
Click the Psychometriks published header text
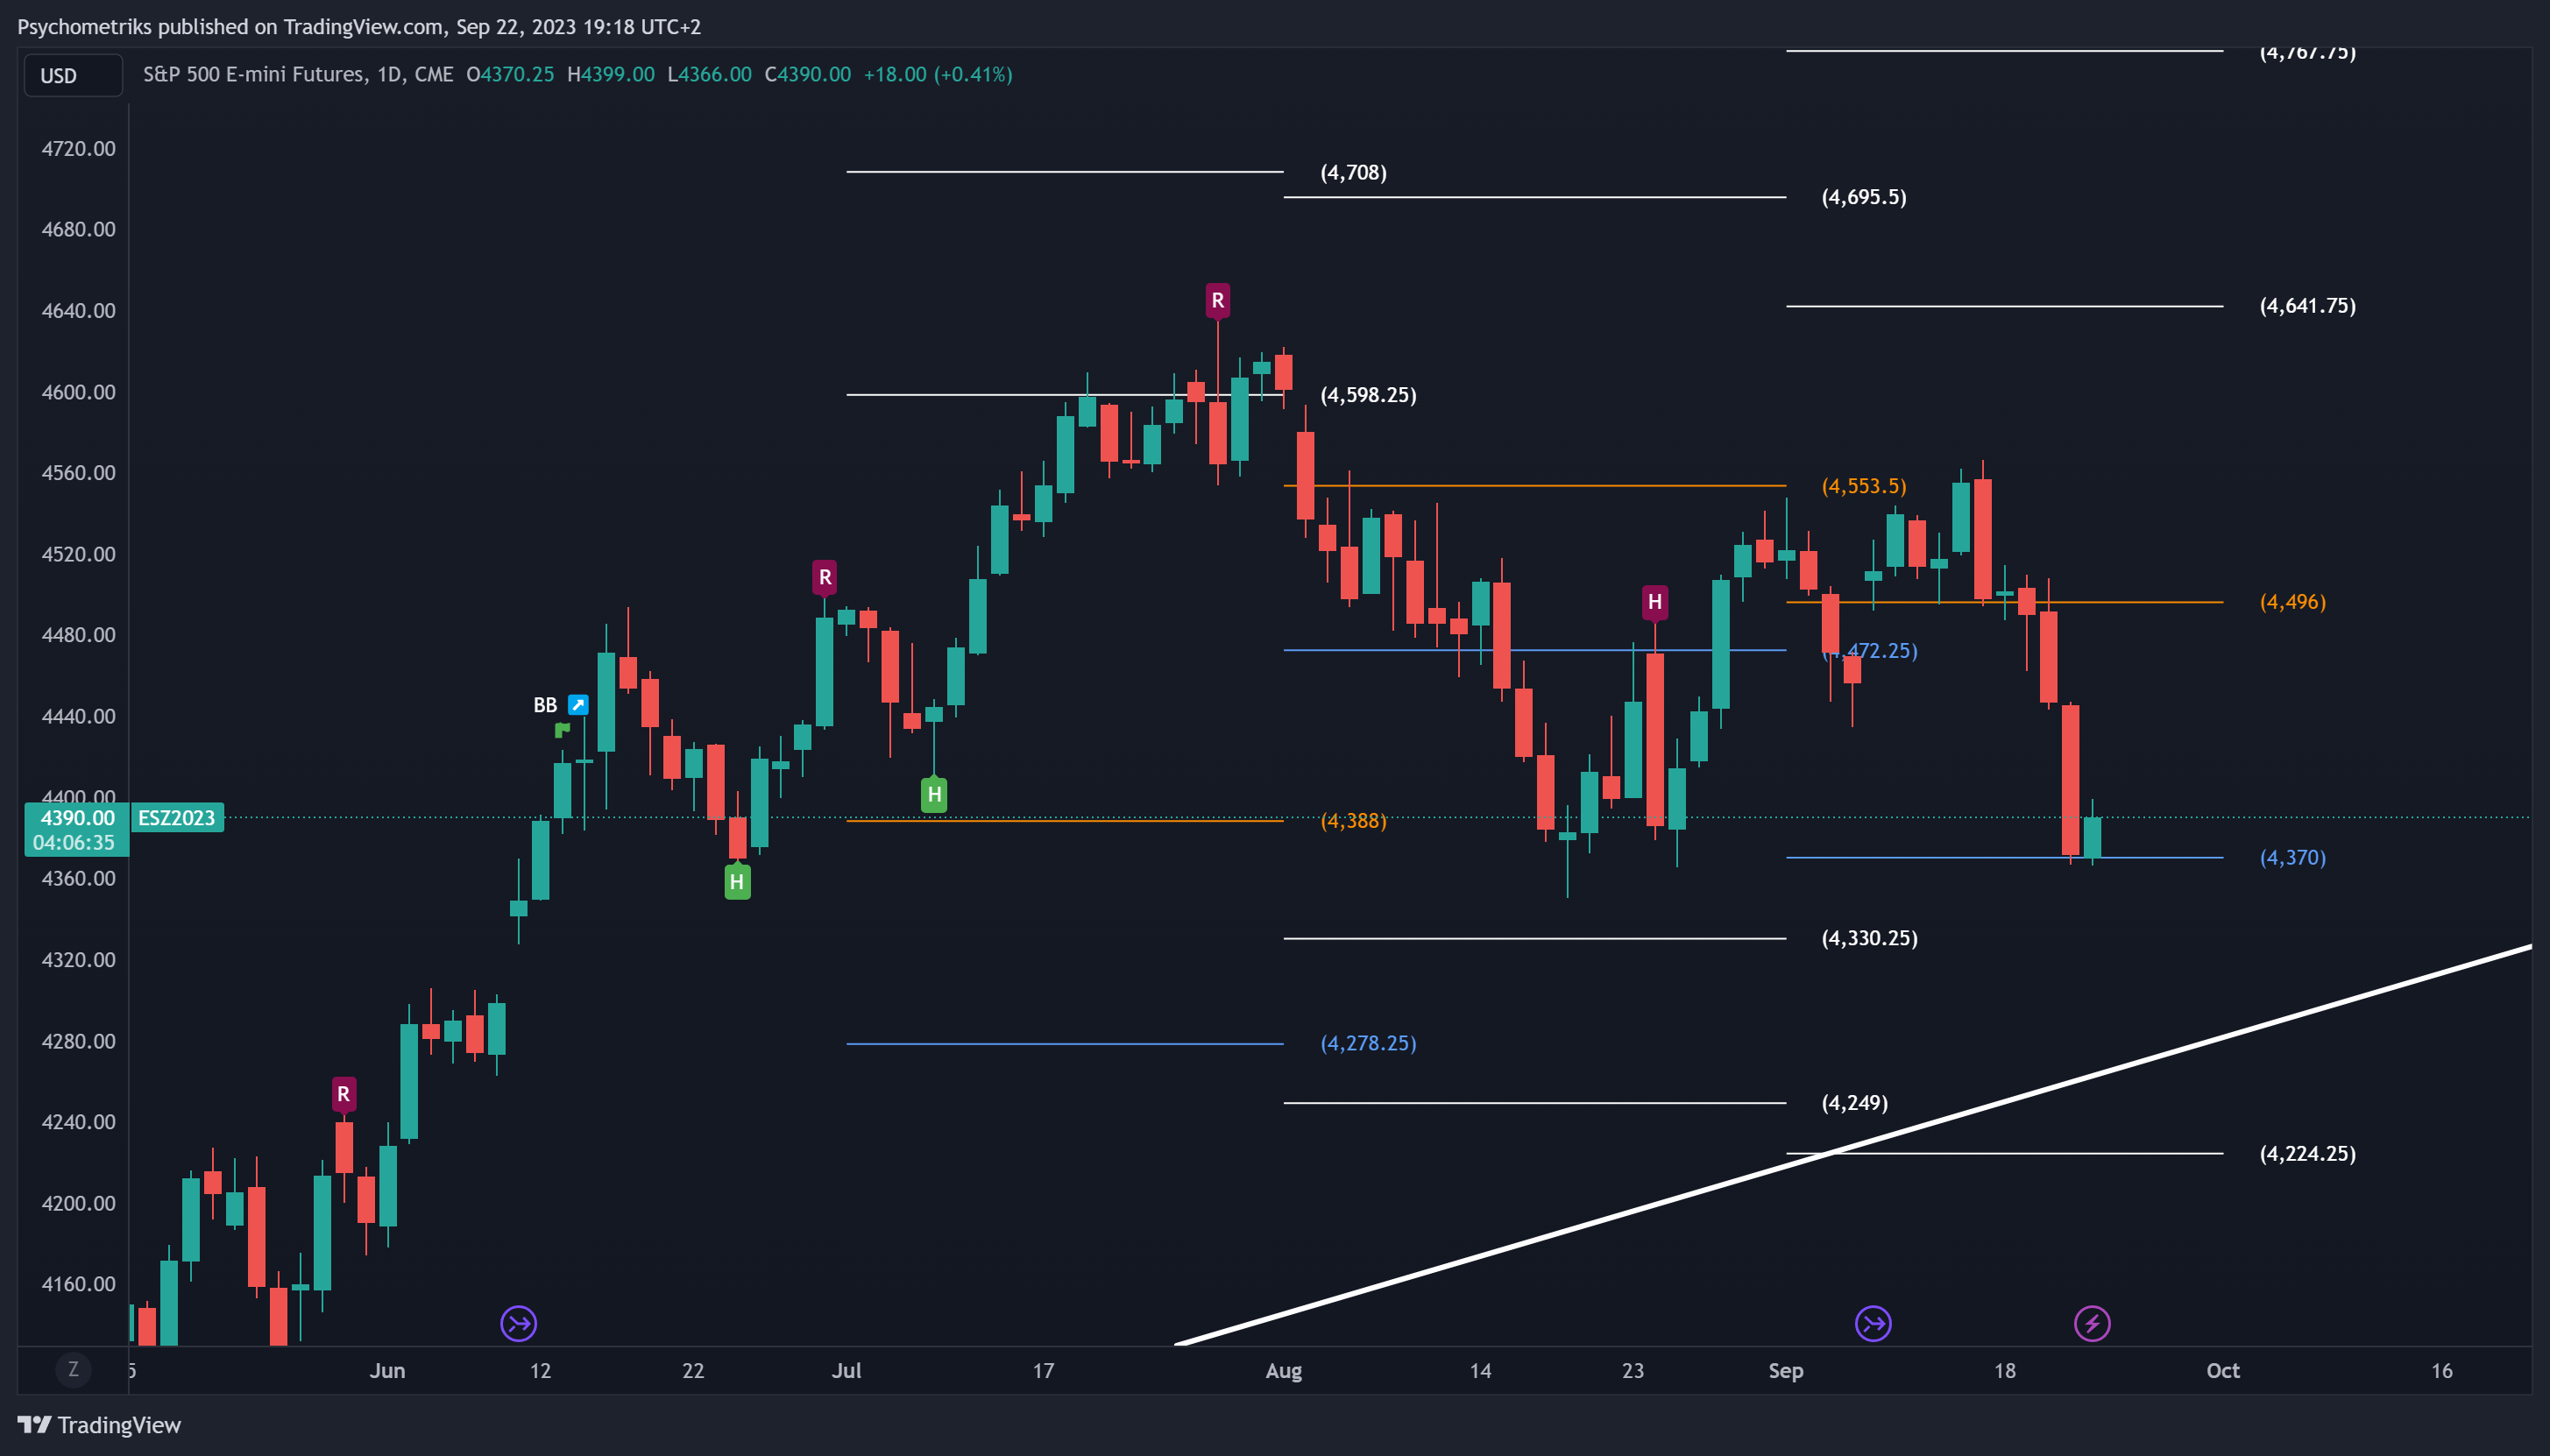[359, 27]
